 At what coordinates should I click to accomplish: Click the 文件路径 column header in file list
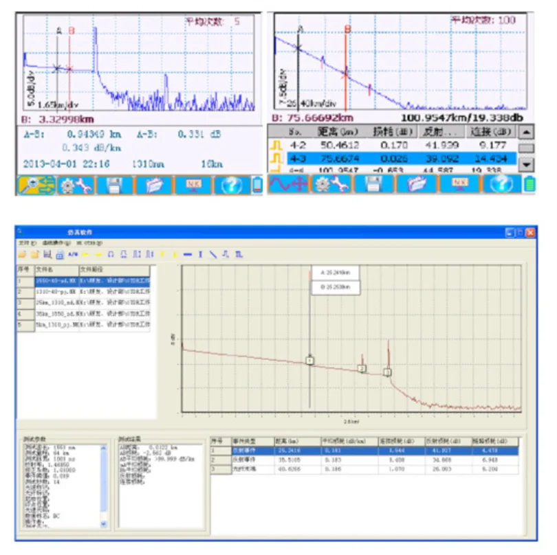[x=114, y=270]
